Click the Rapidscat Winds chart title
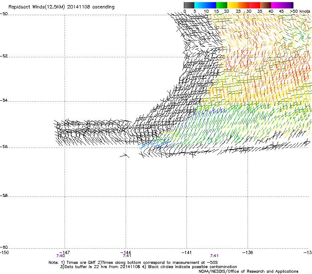Image resolution: width=312 pixels, height=274 pixels. pyautogui.click(x=62, y=7)
